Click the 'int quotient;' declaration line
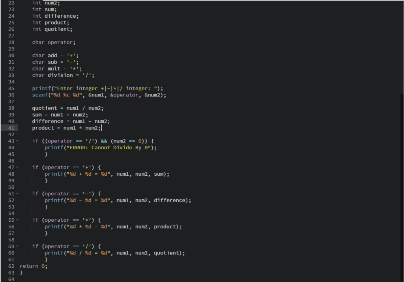The image size is (404, 282). coord(52,29)
